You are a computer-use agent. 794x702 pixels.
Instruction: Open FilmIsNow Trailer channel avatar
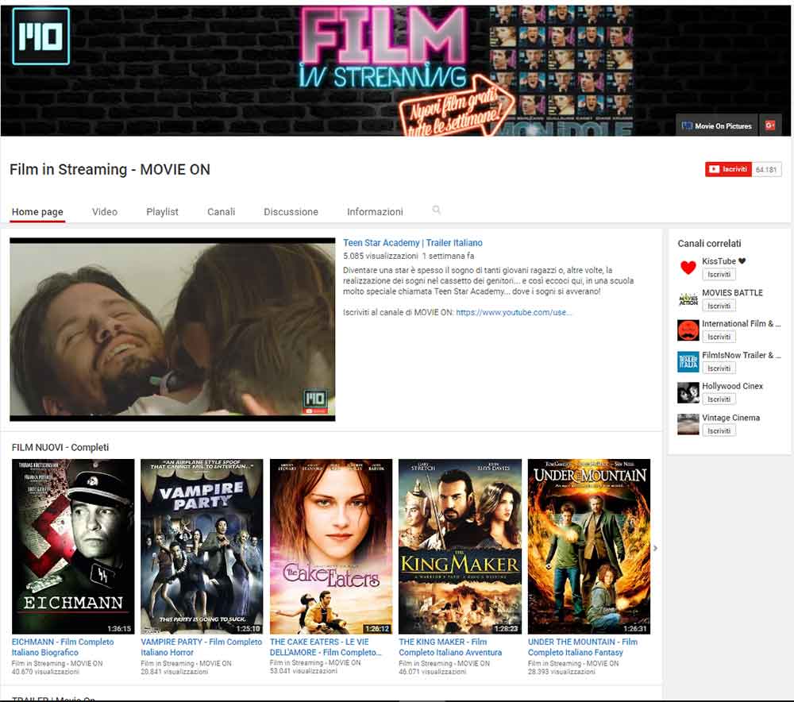click(688, 361)
